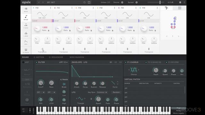Viewport: 205px width, 115px height.
Task: Toggle the ARP power button
Action: coord(23,62)
